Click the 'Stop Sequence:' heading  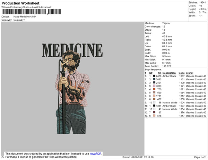tap(153, 70)
